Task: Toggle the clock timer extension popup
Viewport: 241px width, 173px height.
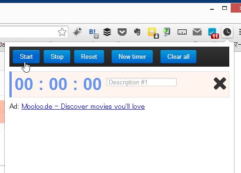Action: tap(227, 32)
